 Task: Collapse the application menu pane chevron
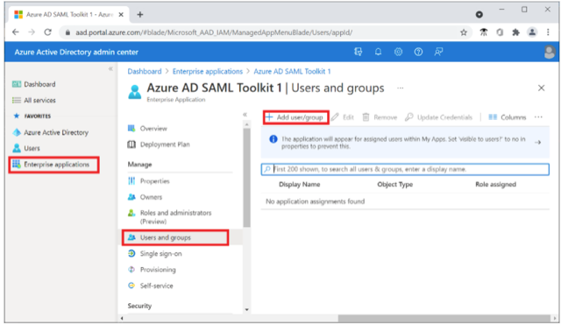(245, 115)
